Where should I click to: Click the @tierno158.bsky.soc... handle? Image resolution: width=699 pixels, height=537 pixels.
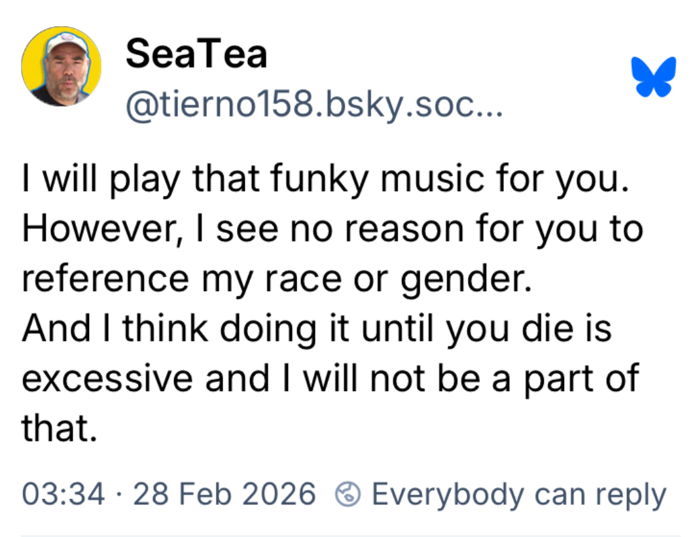click(314, 102)
